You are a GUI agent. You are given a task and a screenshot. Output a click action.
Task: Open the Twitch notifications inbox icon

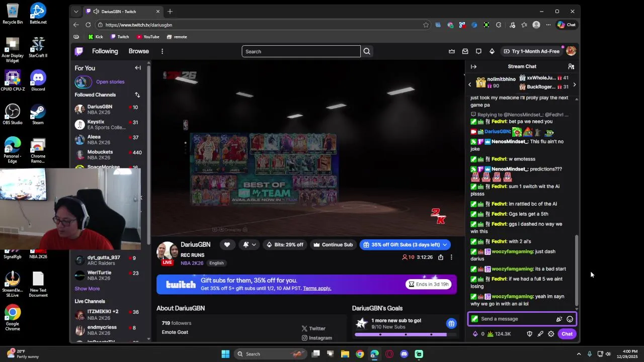point(465,51)
